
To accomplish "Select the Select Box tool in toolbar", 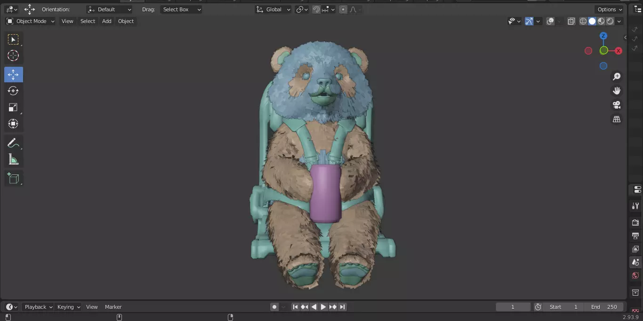I will click(x=13, y=39).
